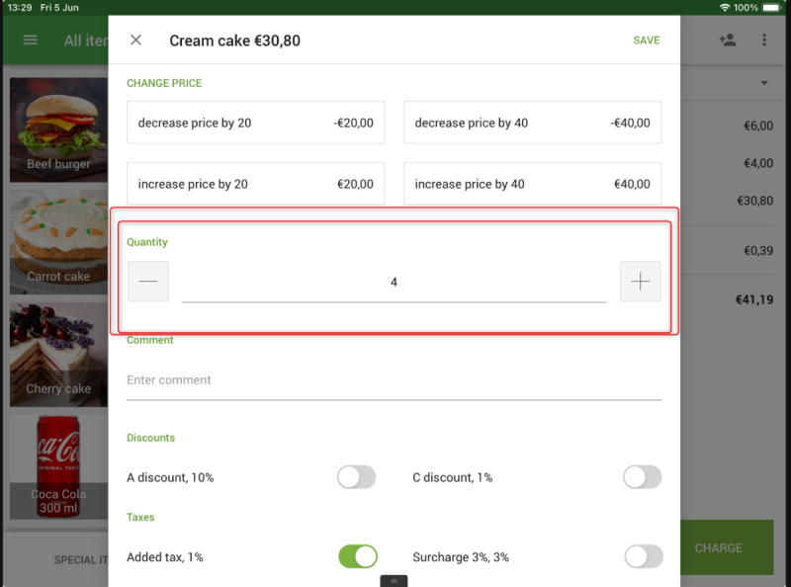
Task: Tap the battery indicator icon
Action: 771,8
